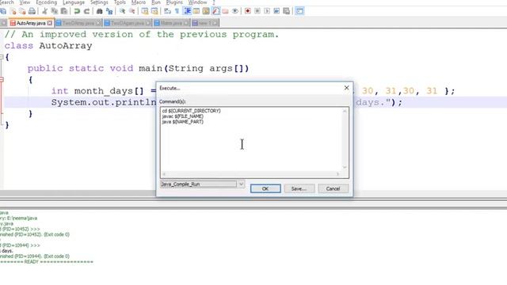Toggle the Document Map icon
507x285 pixels.
tap(206, 11)
